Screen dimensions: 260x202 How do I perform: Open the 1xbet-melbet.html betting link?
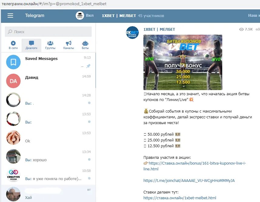click(180, 198)
